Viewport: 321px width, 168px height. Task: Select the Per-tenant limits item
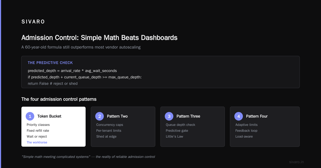coord(109,131)
